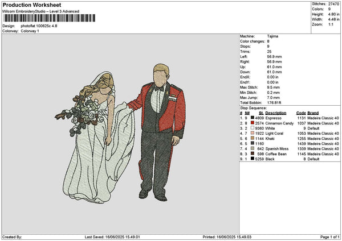The image size is (342, 241).
Task: Click the 'Created By:' footer label
Action: [12, 237]
